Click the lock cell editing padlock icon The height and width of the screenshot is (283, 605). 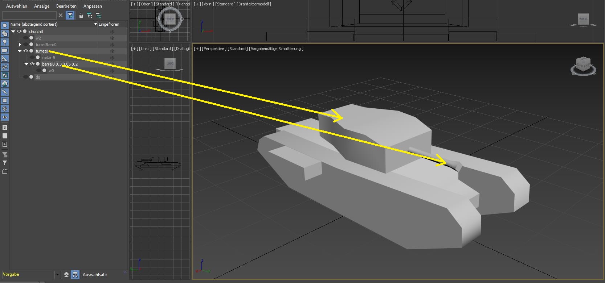click(81, 15)
